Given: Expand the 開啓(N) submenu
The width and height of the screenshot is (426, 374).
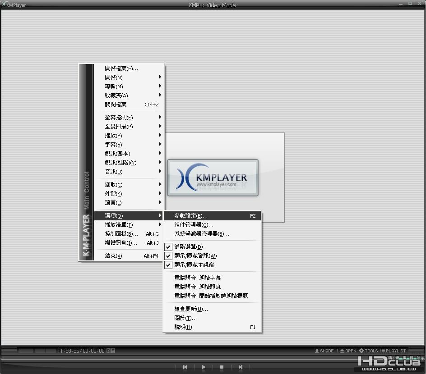Looking at the screenshot, I should click(x=129, y=78).
